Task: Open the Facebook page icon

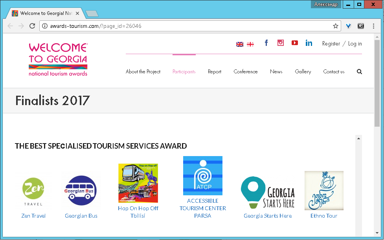Action: click(x=266, y=43)
